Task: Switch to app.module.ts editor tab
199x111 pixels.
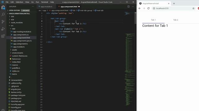Action: click(x=46, y=6)
